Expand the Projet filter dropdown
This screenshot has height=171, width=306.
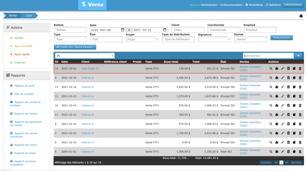click(157, 39)
